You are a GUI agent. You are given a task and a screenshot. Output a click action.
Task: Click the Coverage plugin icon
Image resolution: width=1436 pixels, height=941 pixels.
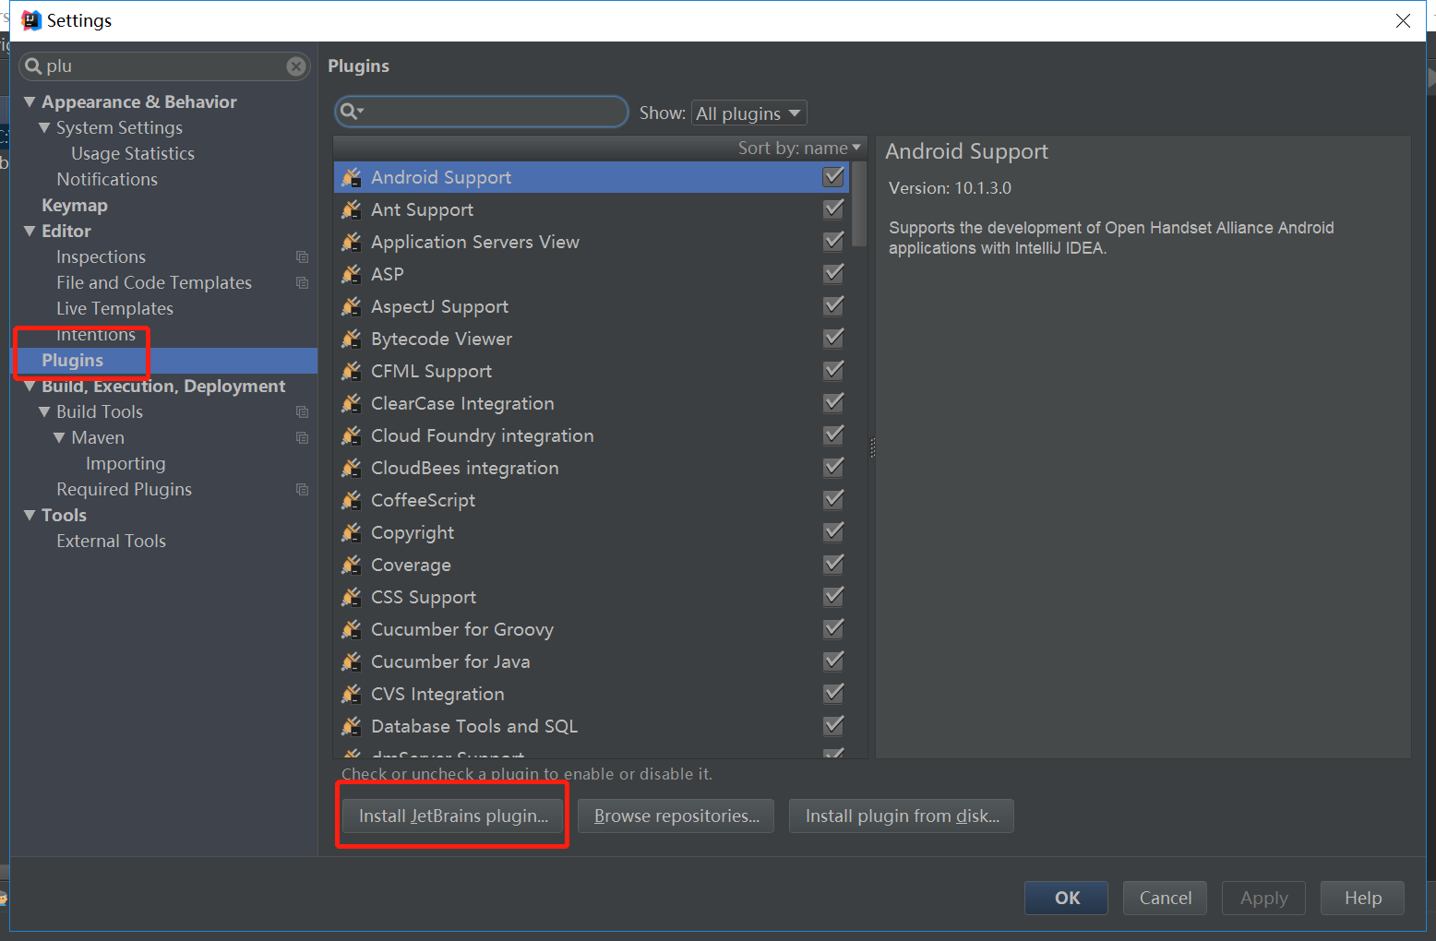click(351, 565)
